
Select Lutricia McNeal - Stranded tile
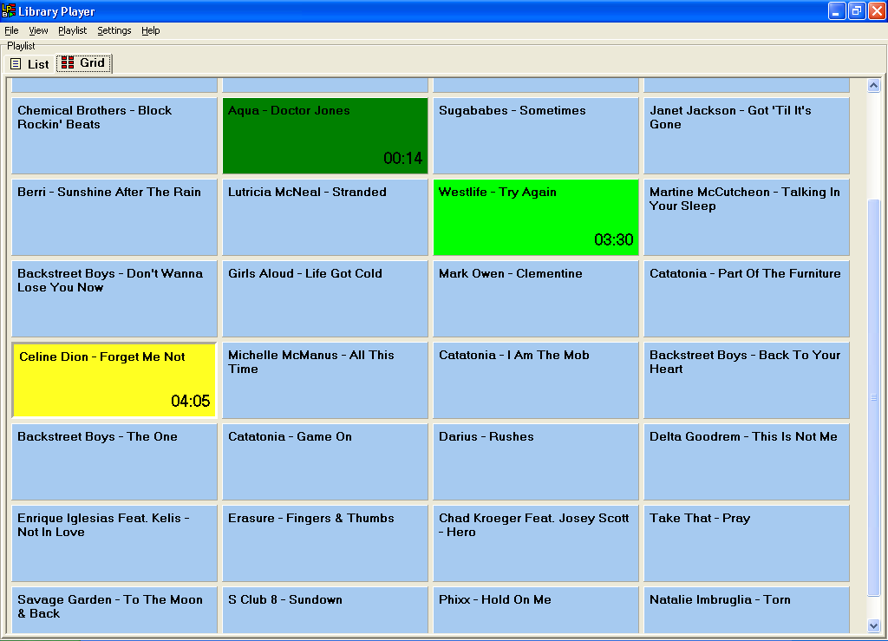325,218
